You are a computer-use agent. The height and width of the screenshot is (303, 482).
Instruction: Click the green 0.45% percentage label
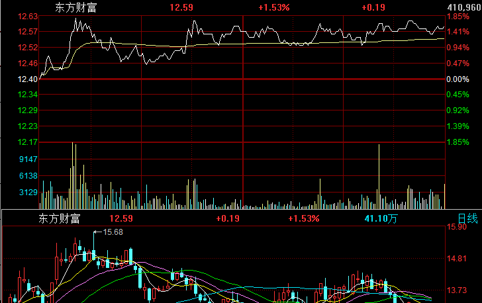pos(458,95)
